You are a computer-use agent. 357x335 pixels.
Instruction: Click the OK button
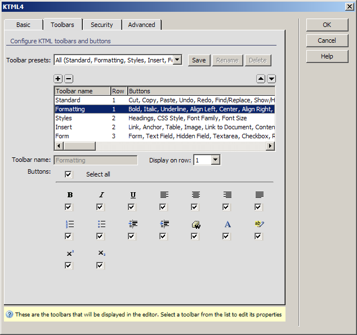pyautogui.click(x=327, y=25)
